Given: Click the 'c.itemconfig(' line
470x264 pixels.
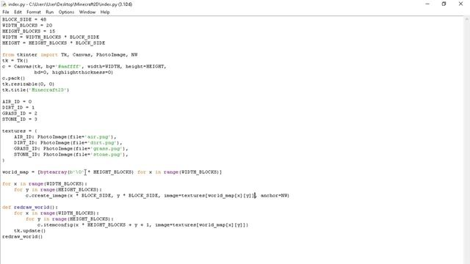Looking at the screenshot, I should (143, 225).
